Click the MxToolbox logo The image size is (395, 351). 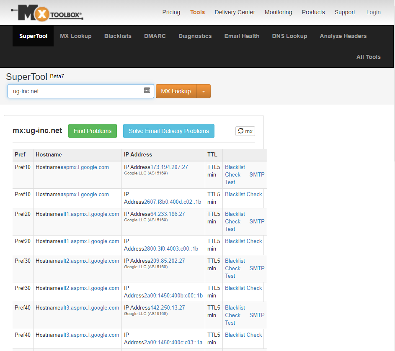click(47, 13)
